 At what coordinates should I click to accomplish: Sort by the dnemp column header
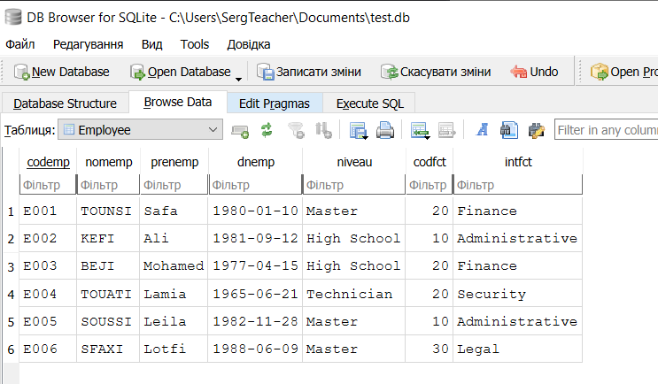255,162
